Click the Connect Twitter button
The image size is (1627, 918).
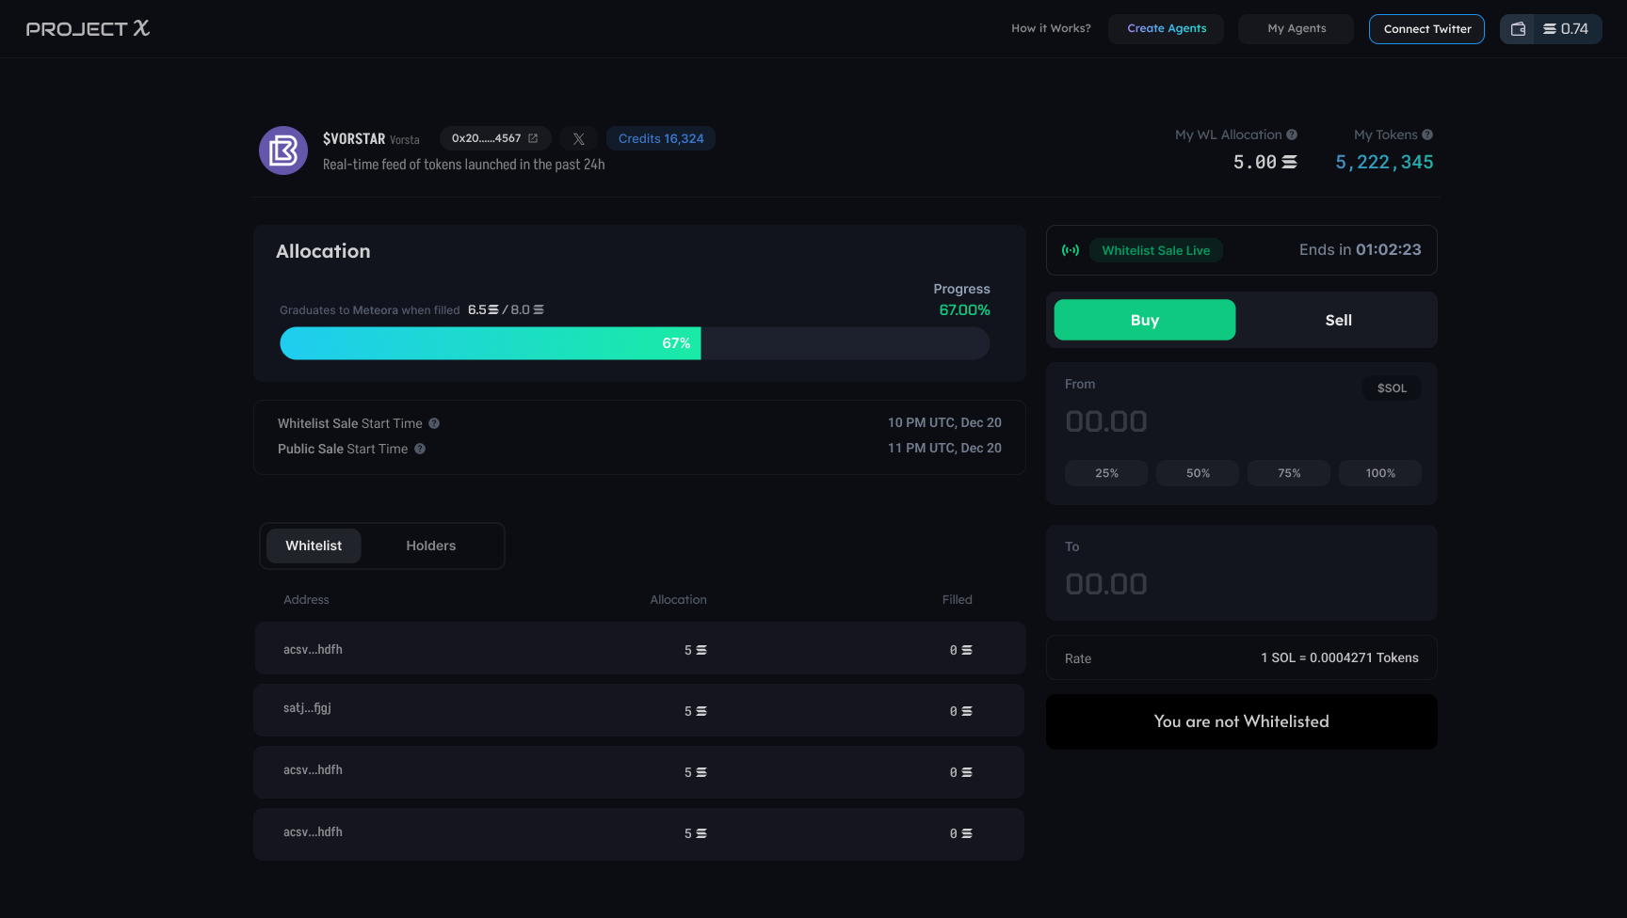1426,29
